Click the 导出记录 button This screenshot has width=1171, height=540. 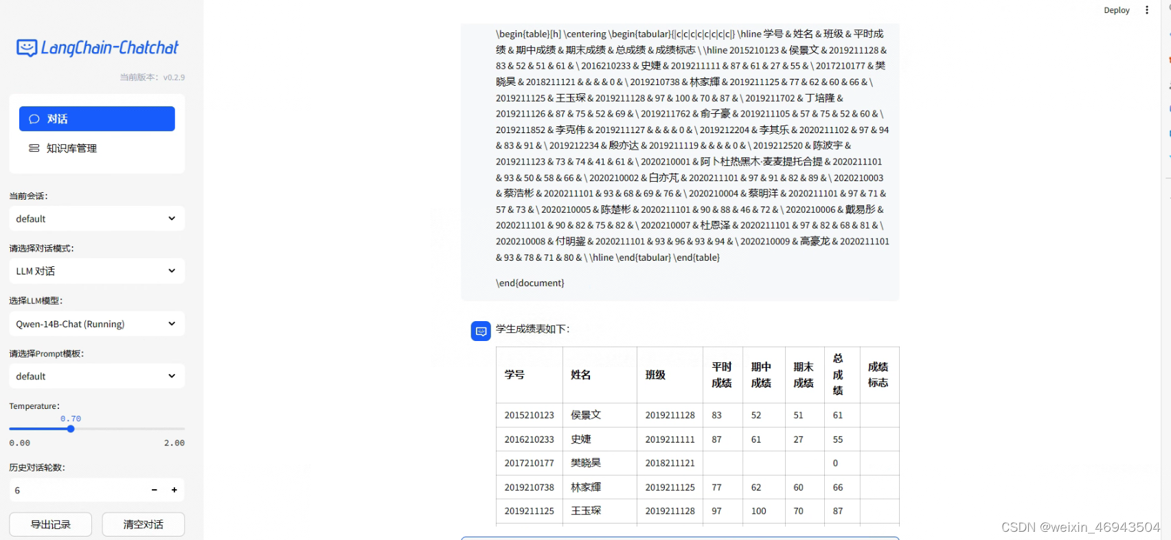pyautogui.click(x=51, y=524)
